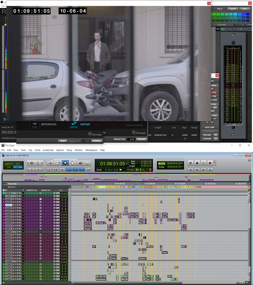Open the Window menu
253x285 pixels.
click(x=79, y=150)
